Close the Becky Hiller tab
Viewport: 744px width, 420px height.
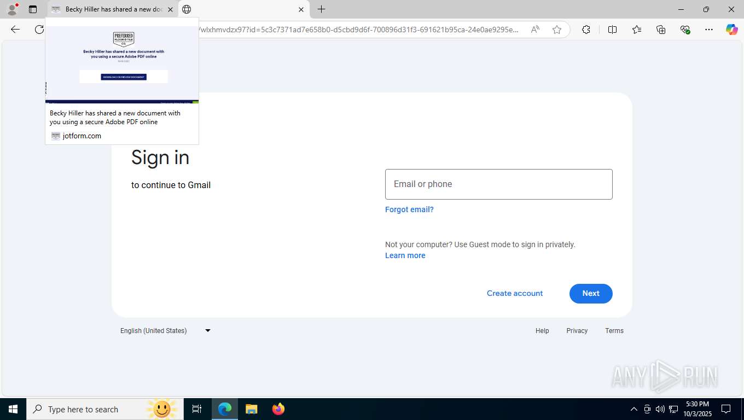[x=170, y=9]
